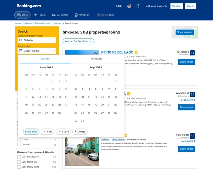Select July 20 in the calendar
Viewport: 213px width, 170px height.
[x=103, y=105]
